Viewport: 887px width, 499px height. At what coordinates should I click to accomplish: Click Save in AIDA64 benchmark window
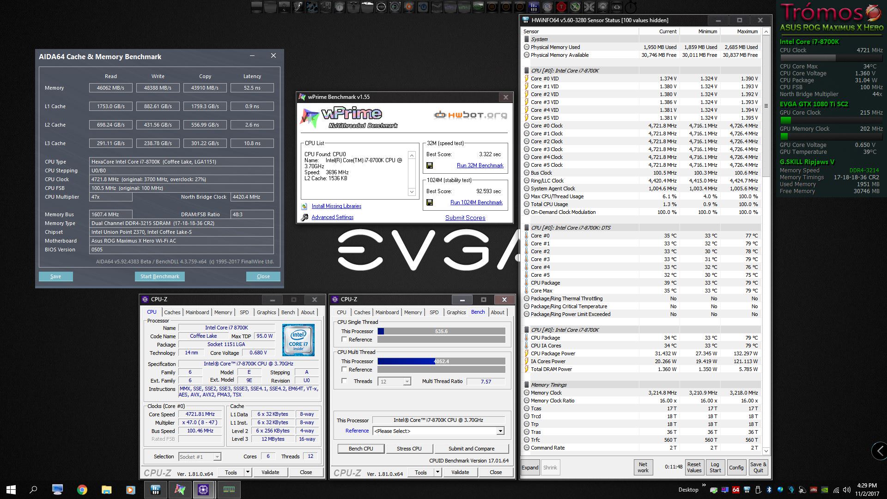[x=56, y=276]
